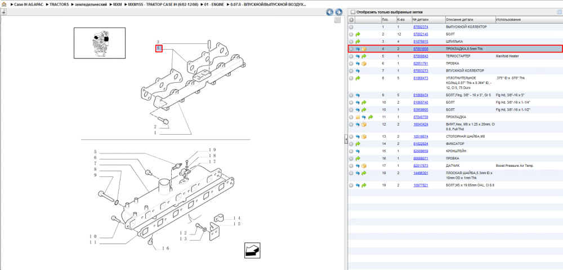563x270 pixels.
Task: Open 'Case IH AG APAC' breadcrumb
Action: 29,5
